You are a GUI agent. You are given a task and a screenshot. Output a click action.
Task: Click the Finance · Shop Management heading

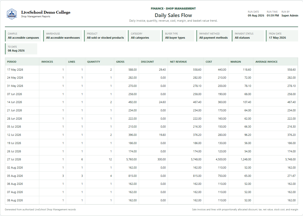(x=173, y=9)
